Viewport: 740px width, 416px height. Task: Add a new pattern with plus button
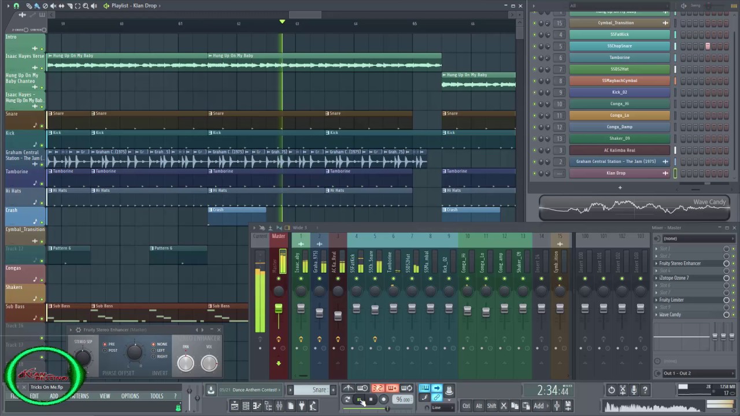tap(333, 390)
